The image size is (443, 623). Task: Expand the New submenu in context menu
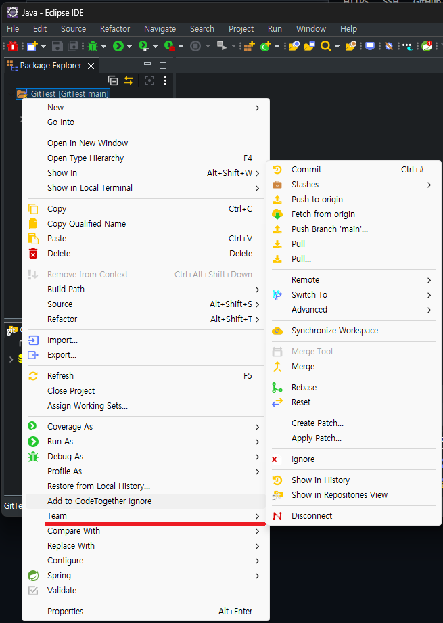[146, 108]
